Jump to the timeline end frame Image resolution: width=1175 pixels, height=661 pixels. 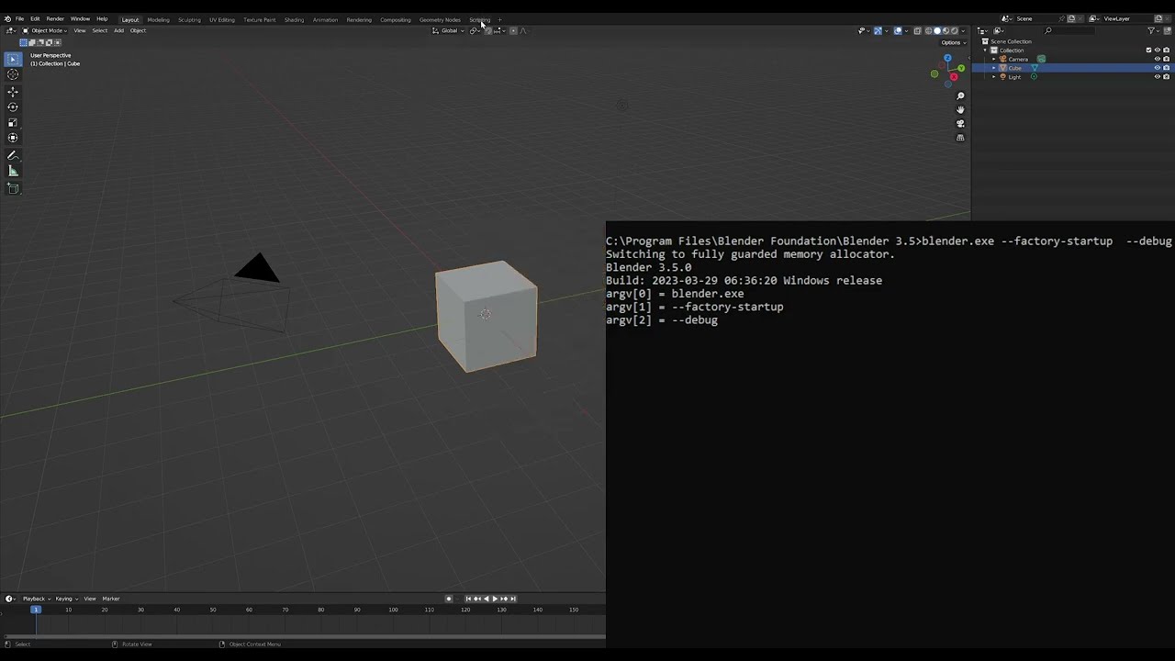click(513, 599)
